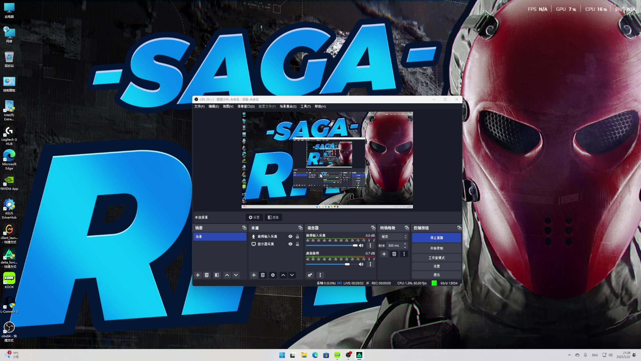Open Microsoft Edge from taskbar
The width and height of the screenshot is (641, 361).
tap(315, 355)
